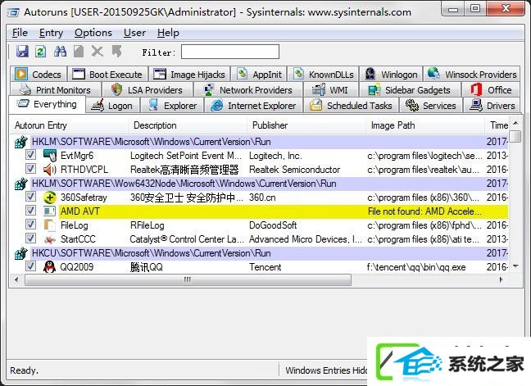Switch to the Codecs tab
The image size is (531, 386).
[39, 74]
